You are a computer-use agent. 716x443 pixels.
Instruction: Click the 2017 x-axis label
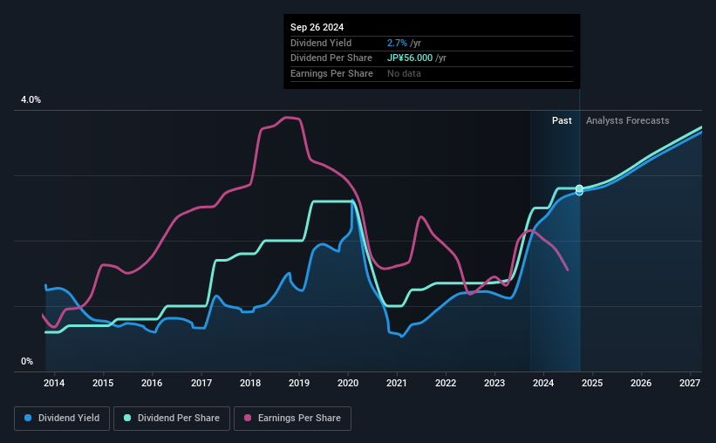[x=201, y=383]
